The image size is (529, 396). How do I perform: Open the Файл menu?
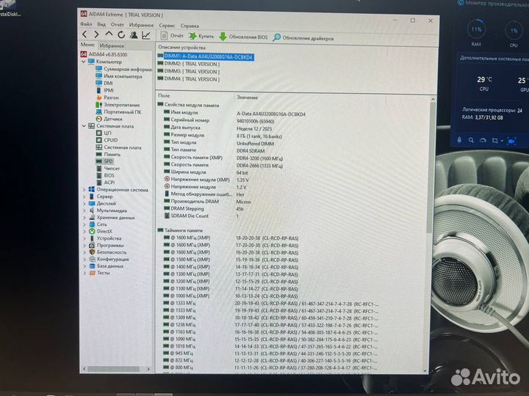86,24
